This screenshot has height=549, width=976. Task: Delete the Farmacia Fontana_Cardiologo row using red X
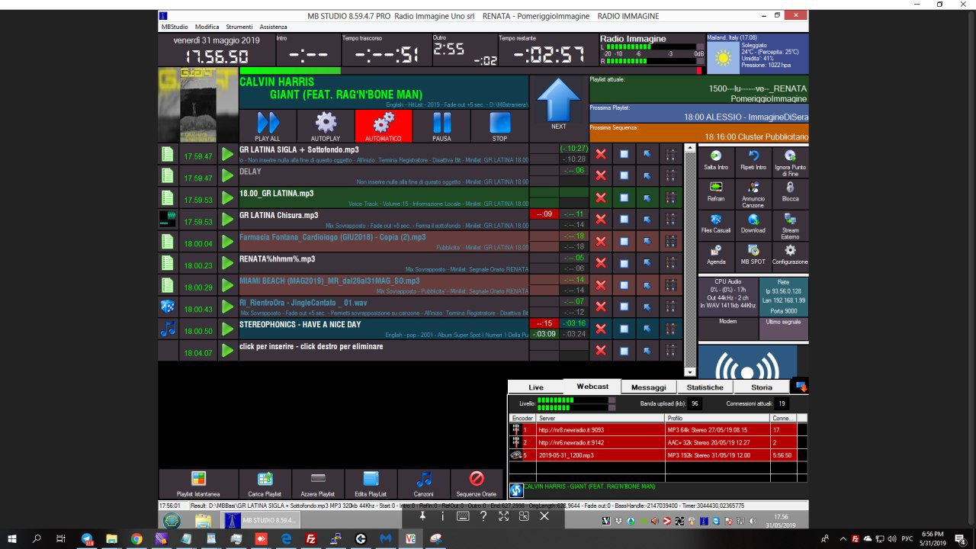click(601, 242)
